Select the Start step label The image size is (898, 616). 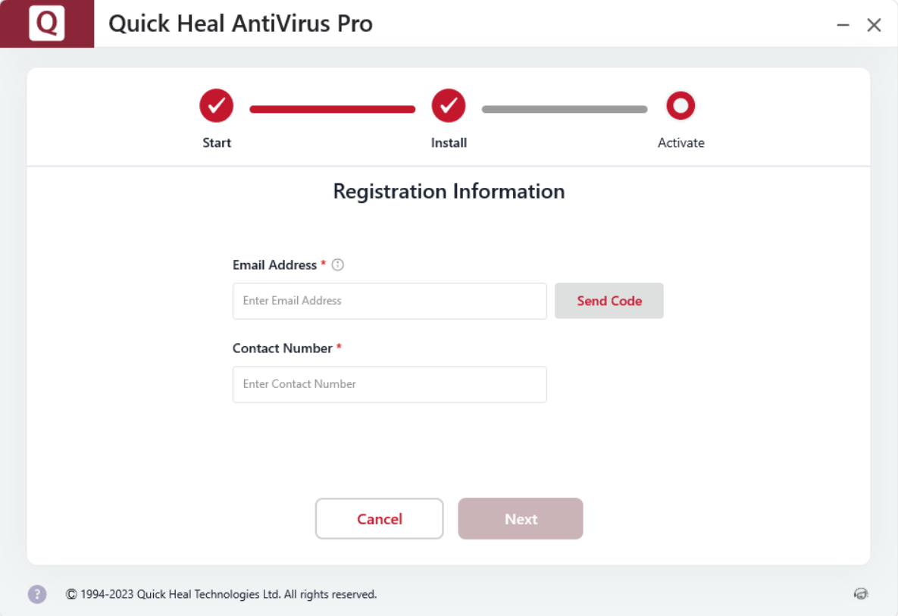pyautogui.click(x=216, y=142)
